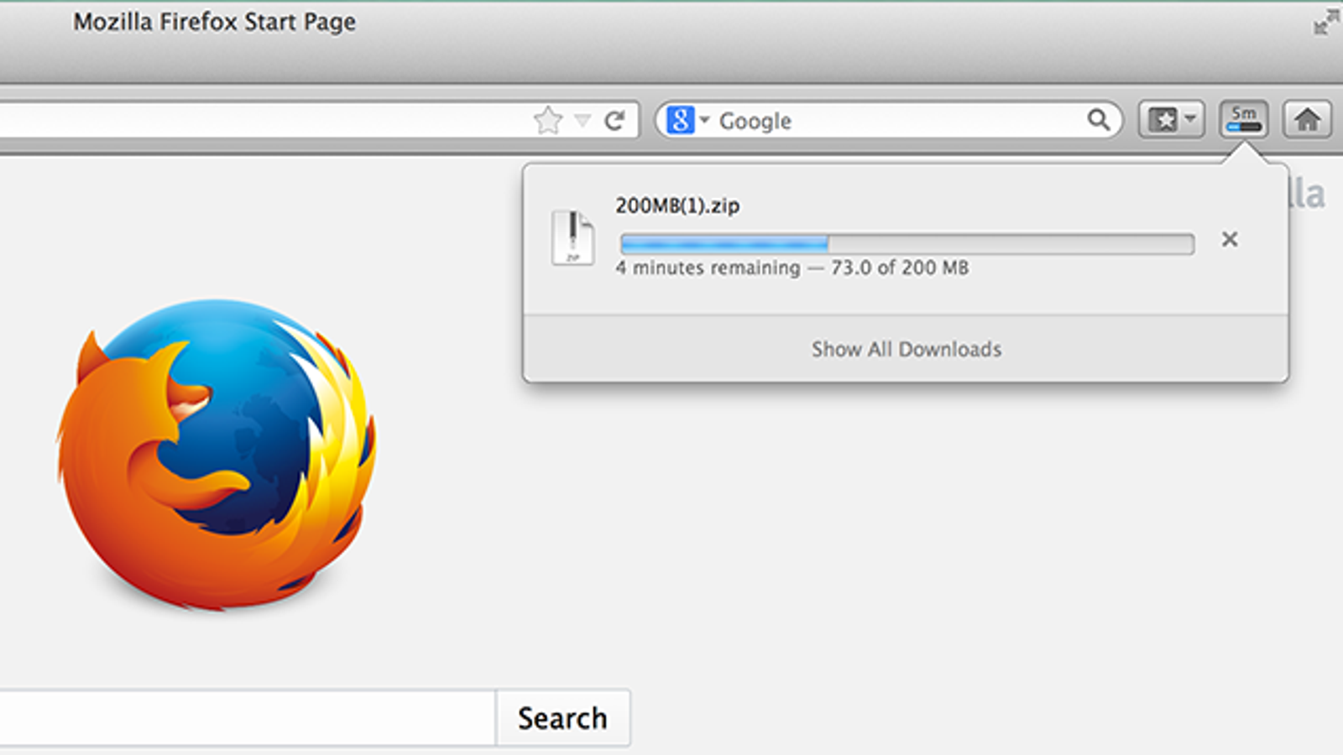
Task: Focus the start page search text field
Action: tap(248, 718)
